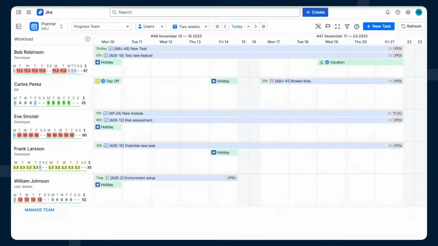Enter fullscreen mode with expand icon

337,26
